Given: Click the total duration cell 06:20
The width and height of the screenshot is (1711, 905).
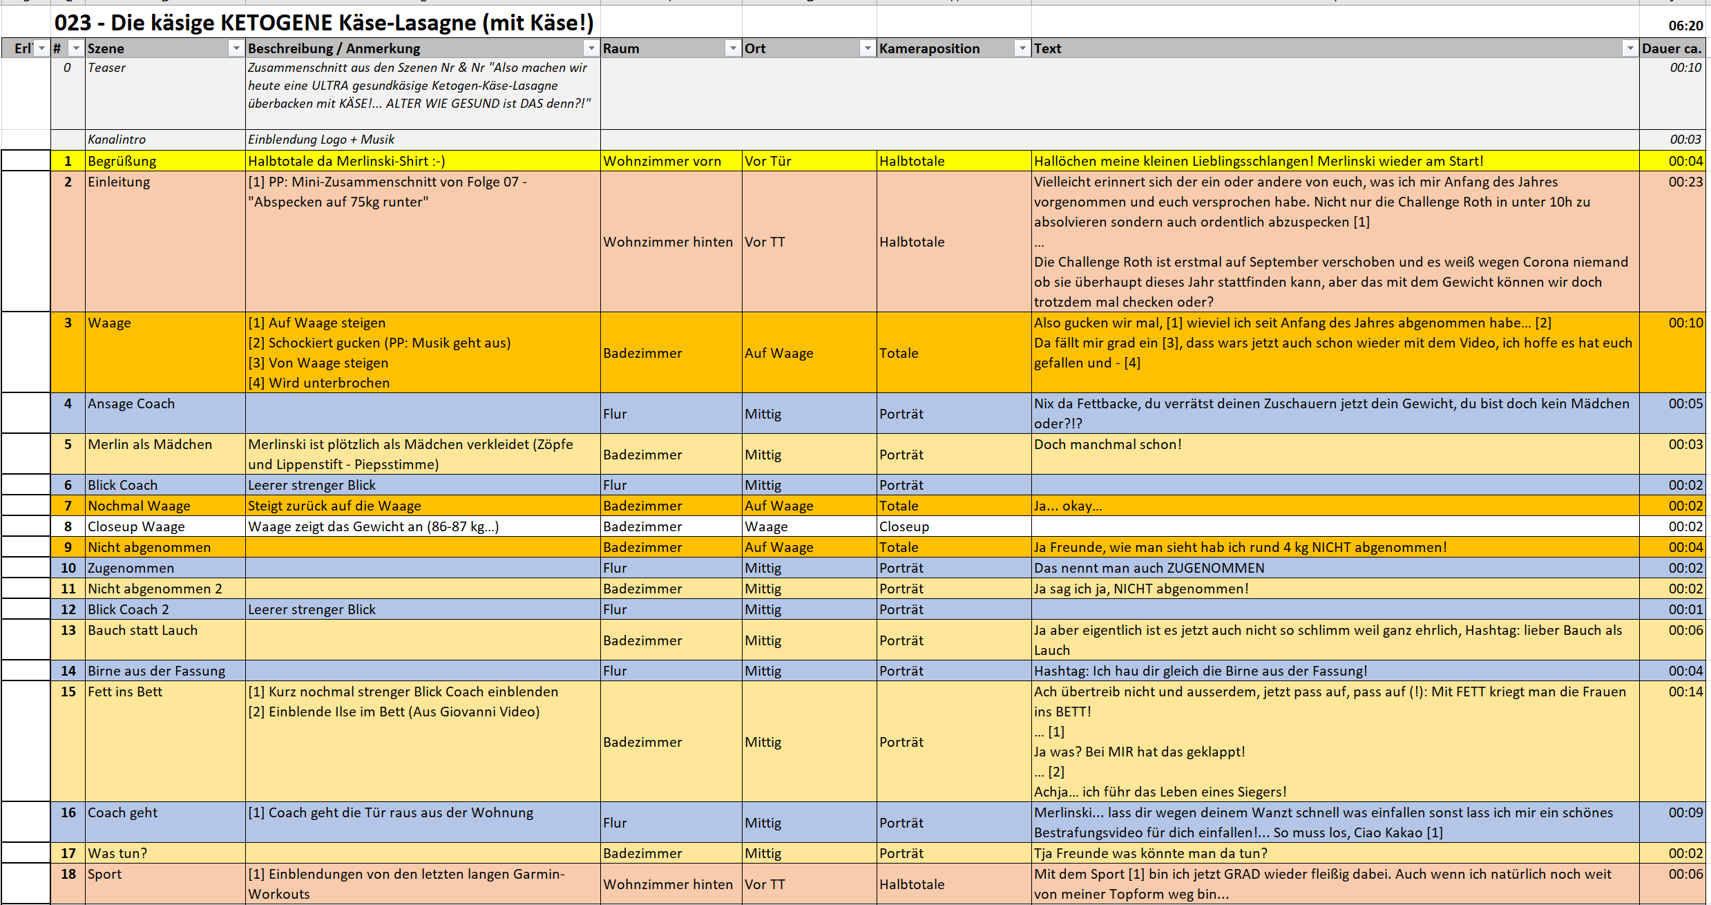Looking at the screenshot, I should [1684, 26].
